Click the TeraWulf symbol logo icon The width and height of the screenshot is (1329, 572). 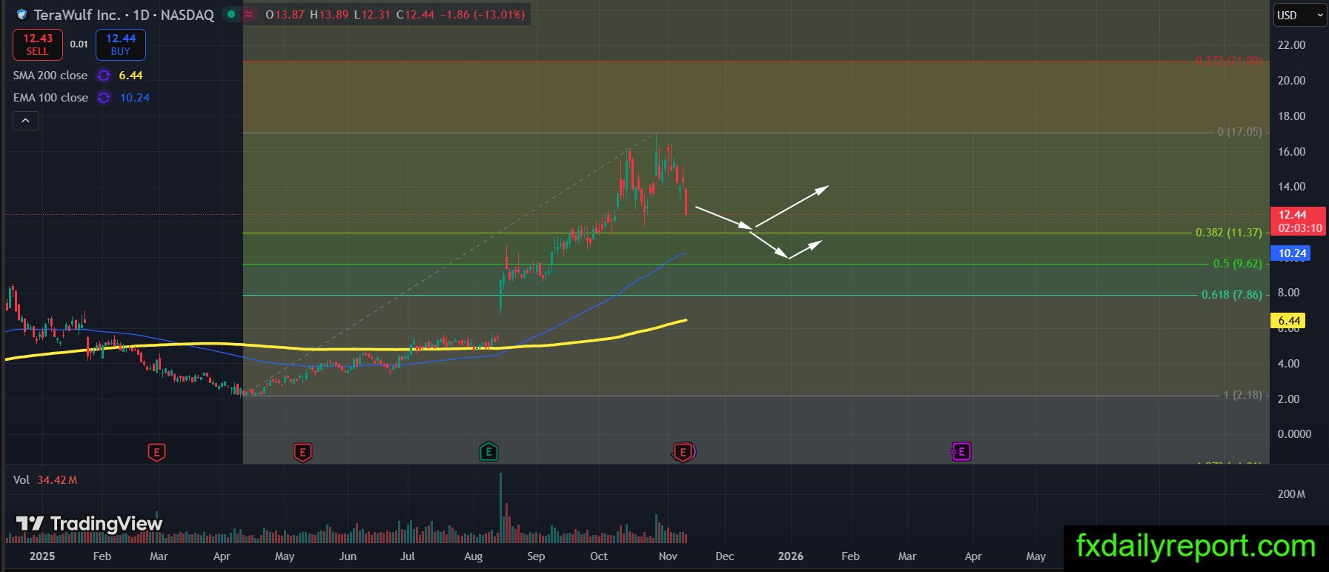click(x=21, y=14)
